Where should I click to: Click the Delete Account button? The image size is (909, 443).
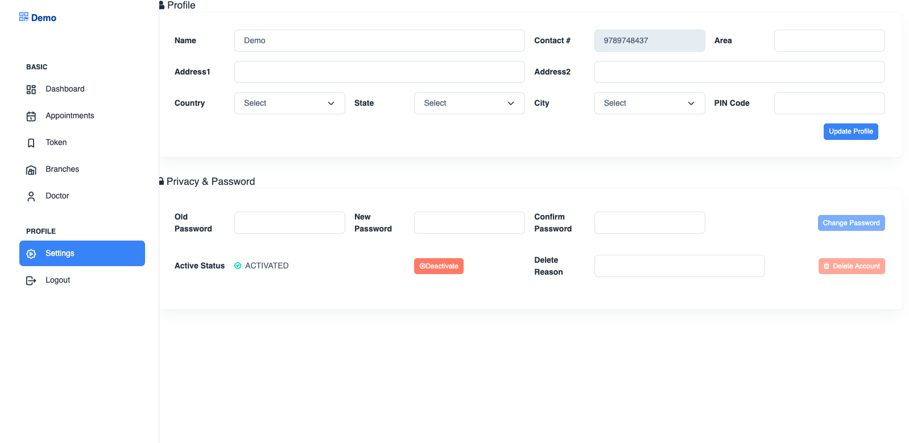click(851, 266)
